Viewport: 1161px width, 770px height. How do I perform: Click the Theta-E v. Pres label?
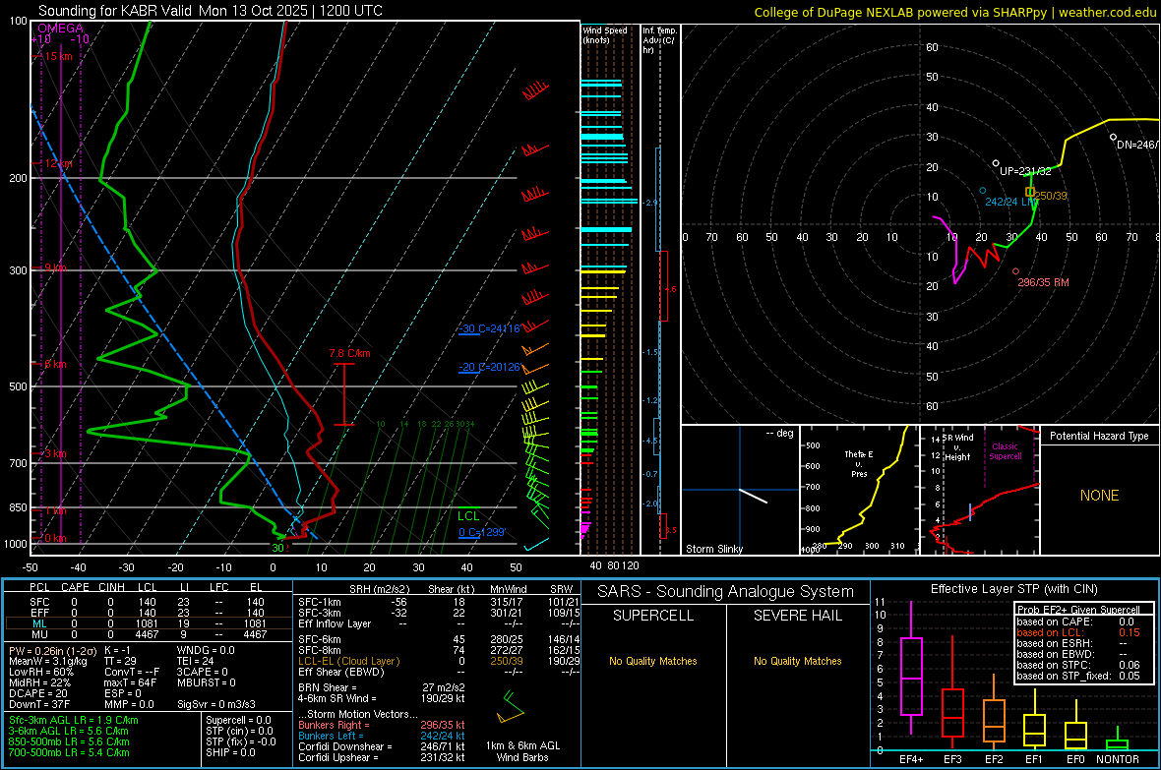[859, 464]
